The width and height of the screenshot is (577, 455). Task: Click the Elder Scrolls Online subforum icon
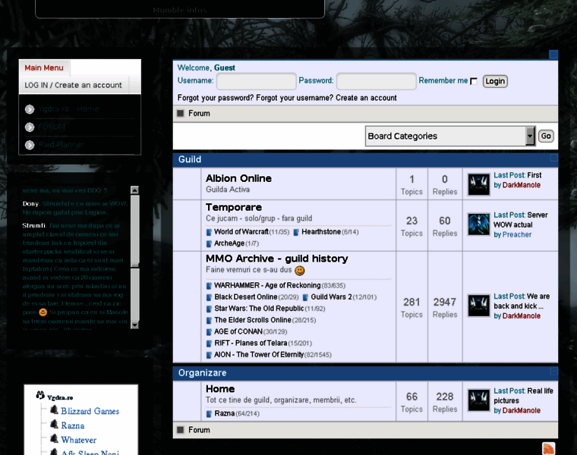click(x=209, y=320)
